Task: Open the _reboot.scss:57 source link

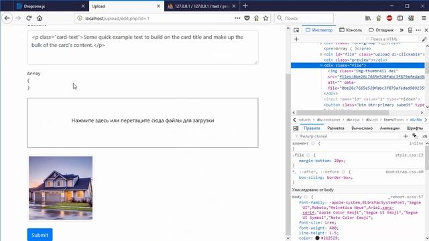Action: (406, 197)
